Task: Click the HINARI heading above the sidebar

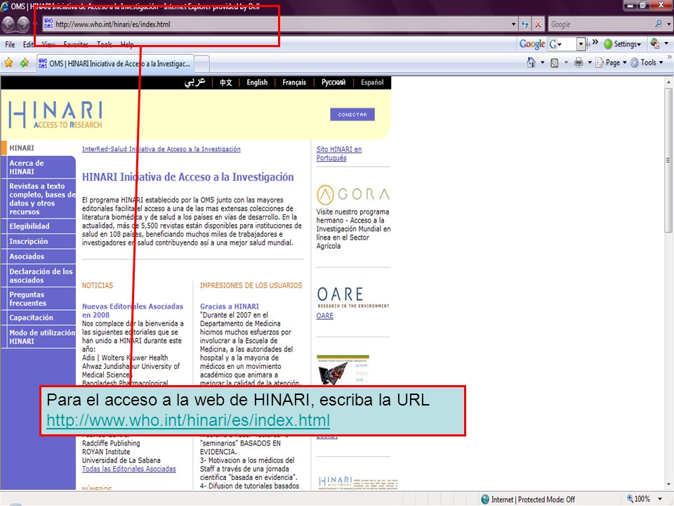Action: pos(22,148)
